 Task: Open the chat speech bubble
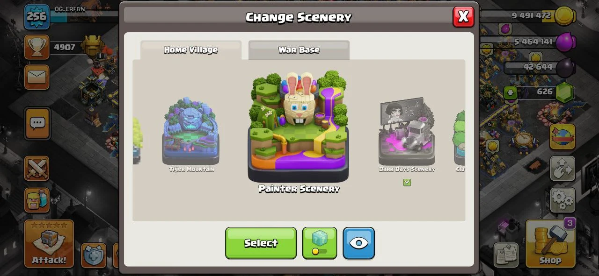(37, 124)
